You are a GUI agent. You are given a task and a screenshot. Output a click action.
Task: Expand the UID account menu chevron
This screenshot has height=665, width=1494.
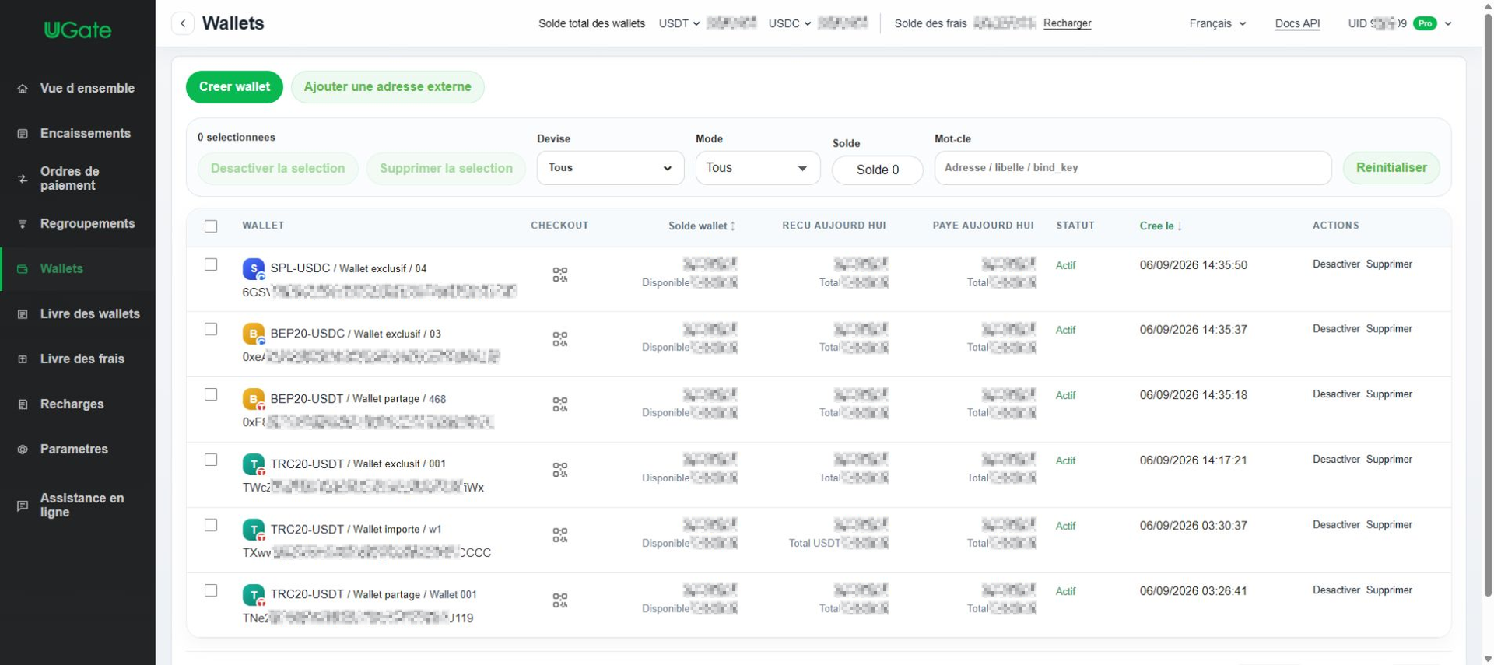tap(1448, 23)
